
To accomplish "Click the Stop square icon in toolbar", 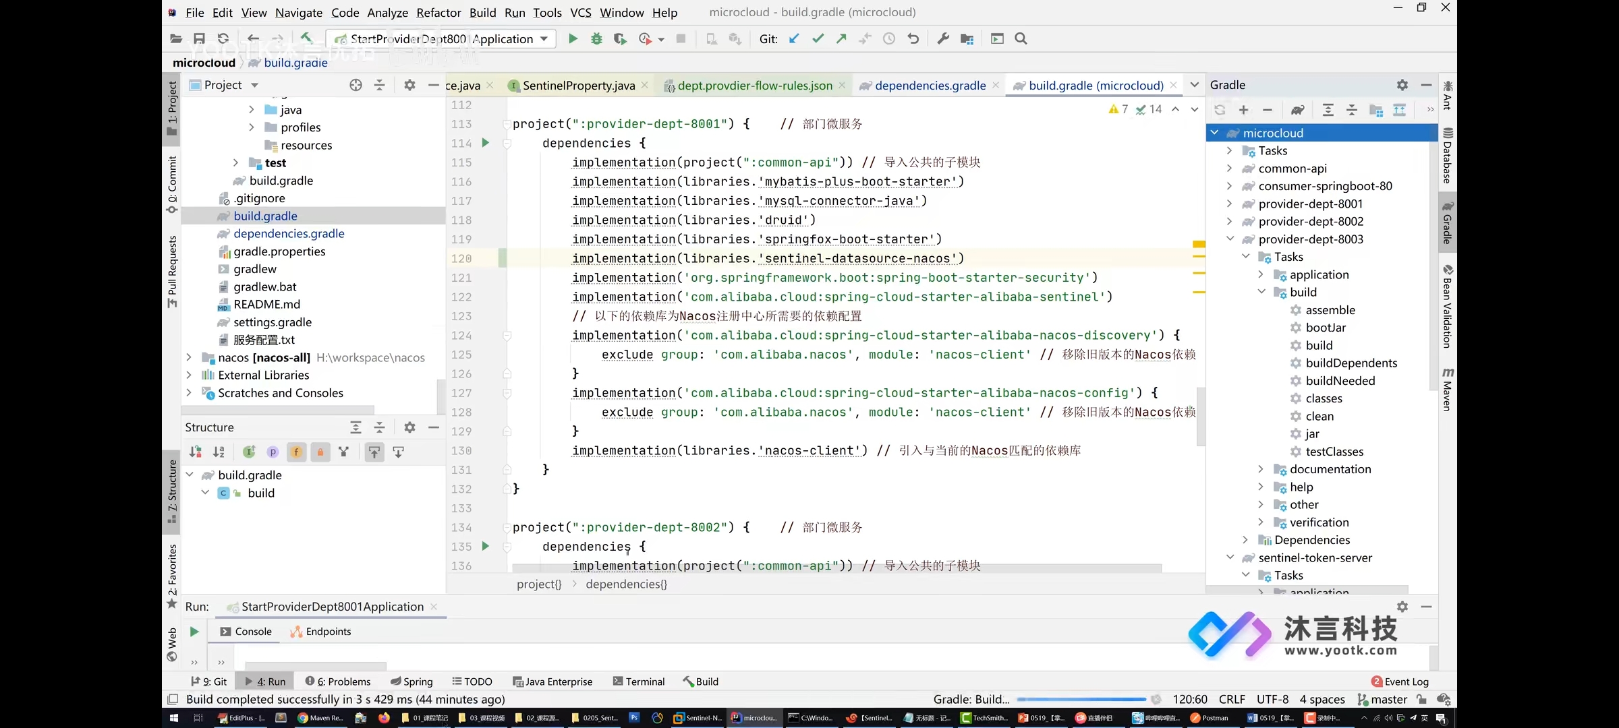I will pyautogui.click(x=681, y=39).
